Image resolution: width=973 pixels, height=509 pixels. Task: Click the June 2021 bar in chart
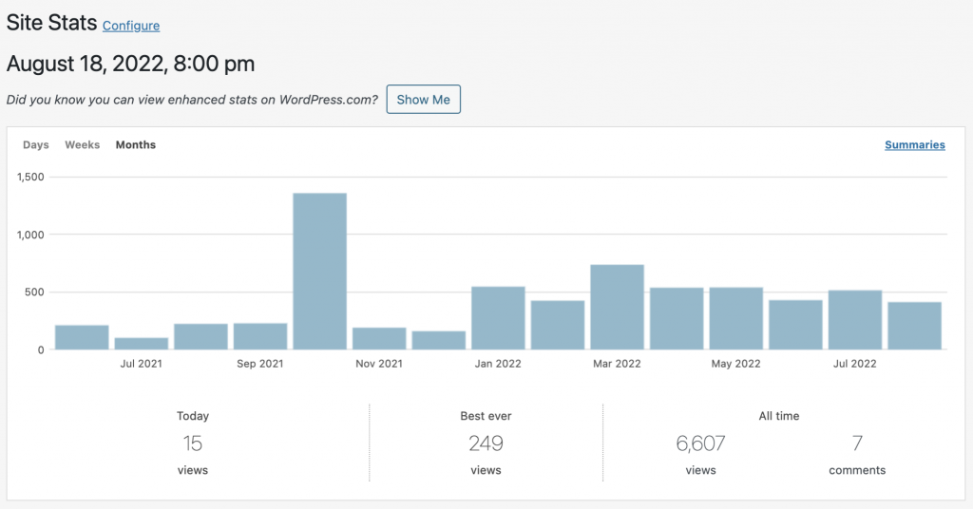pyautogui.click(x=82, y=338)
